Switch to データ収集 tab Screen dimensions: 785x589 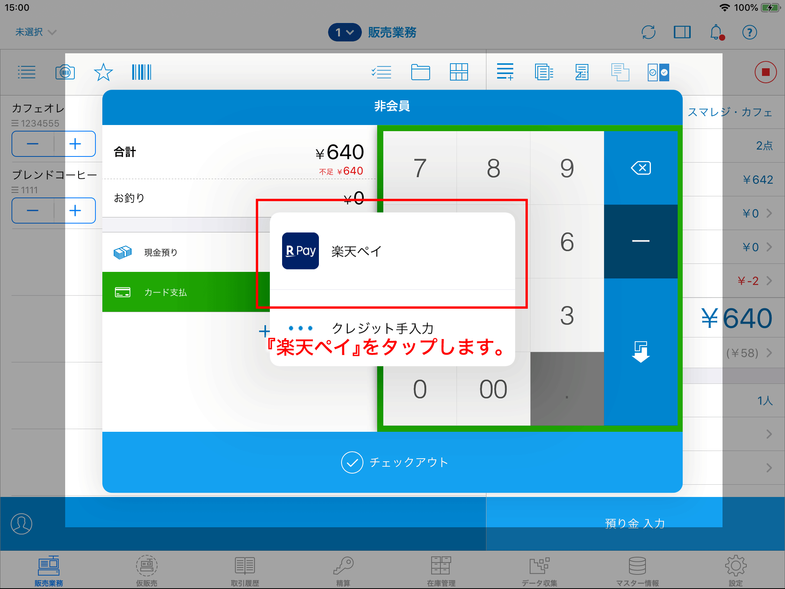[x=539, y=571]
